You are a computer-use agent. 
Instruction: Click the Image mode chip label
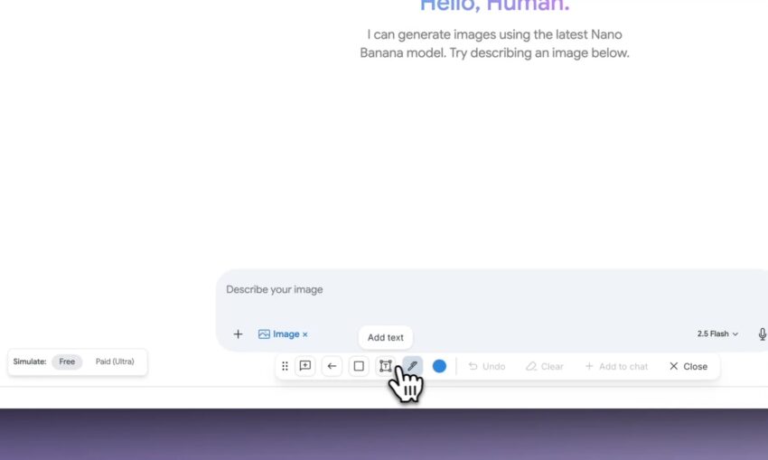[278, 334]
